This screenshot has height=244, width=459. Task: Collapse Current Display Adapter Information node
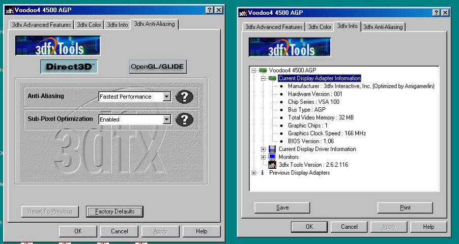tap(263, 78)
